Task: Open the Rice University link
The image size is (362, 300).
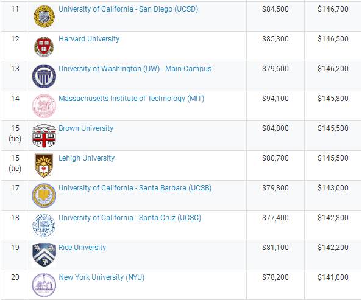Action: [82, 248]
